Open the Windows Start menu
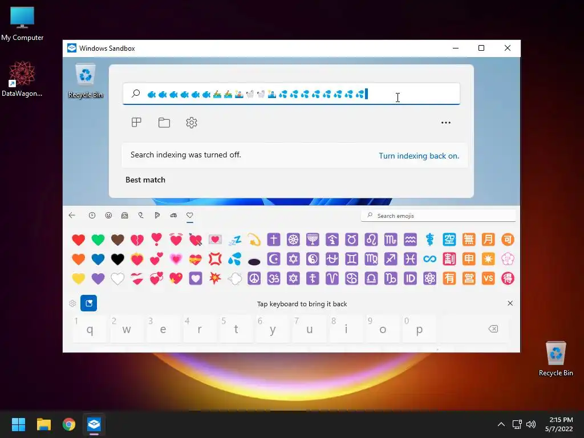 point(18,424)
